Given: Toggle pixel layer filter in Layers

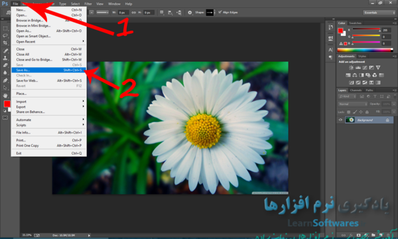Looking at the screenshot, I should pyautogui.click(x=362, y=96).
